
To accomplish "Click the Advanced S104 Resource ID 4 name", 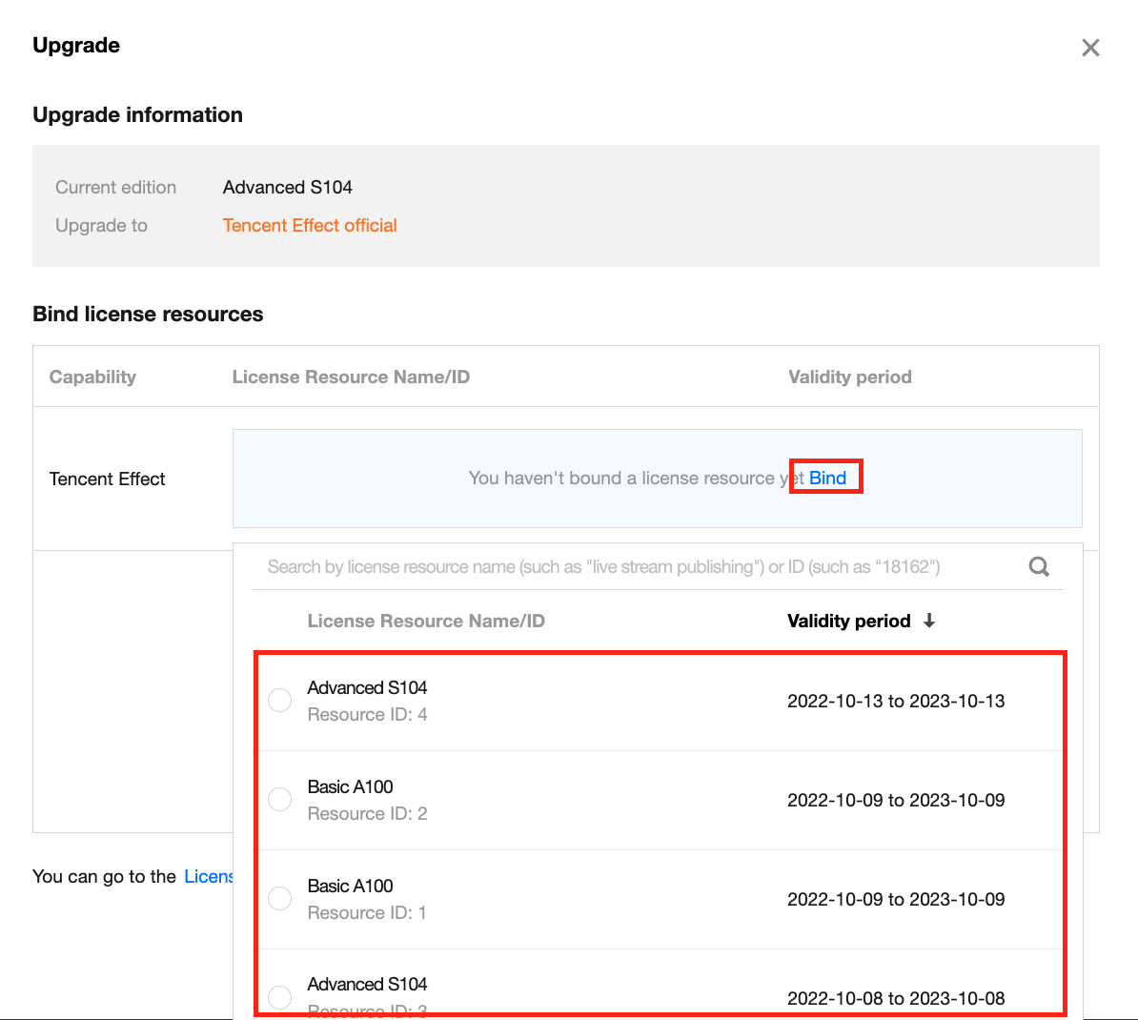I will [367, 687].
